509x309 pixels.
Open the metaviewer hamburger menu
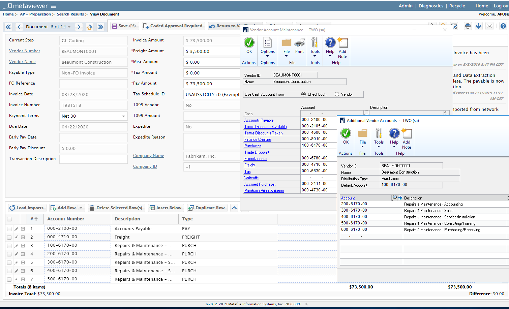click(54, 6)
